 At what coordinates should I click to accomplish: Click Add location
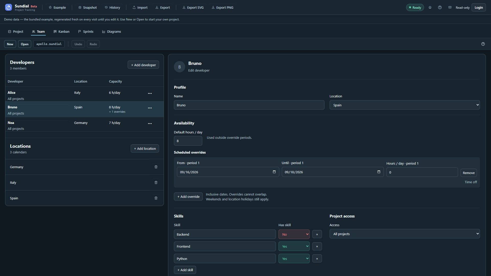(145, 148)
